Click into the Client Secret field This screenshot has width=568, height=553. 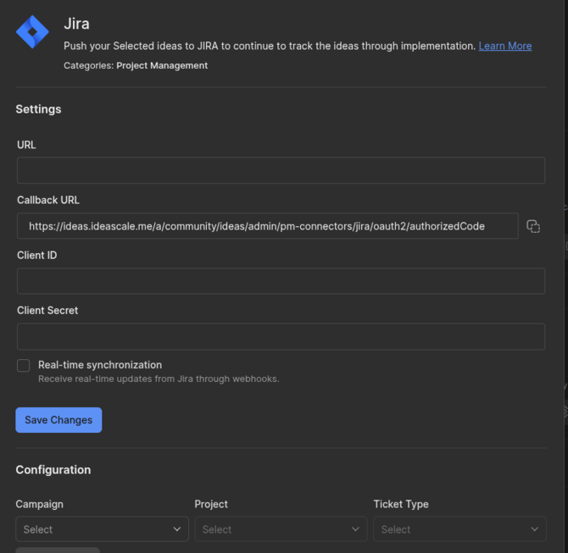tap(281, 336)
